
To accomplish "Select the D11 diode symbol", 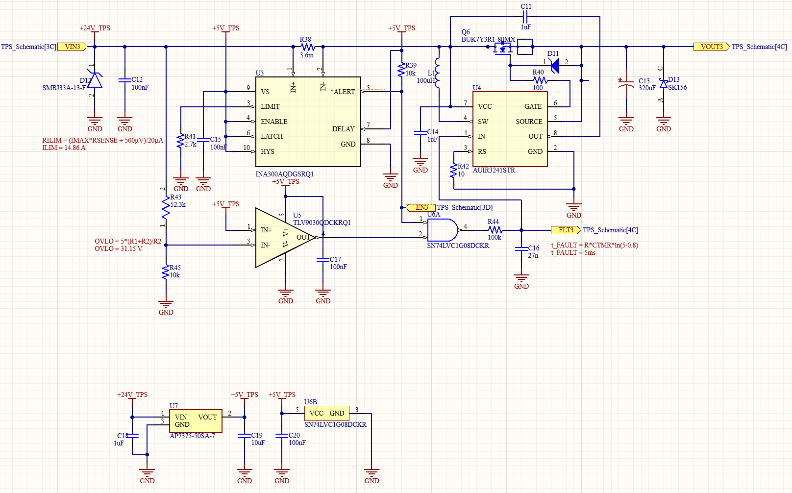I will 555,65.
